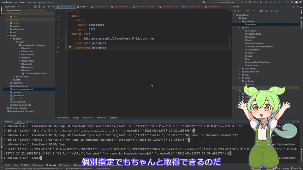Click the terminal input line with curl command
303x170 pixels.
click(23, 158)
